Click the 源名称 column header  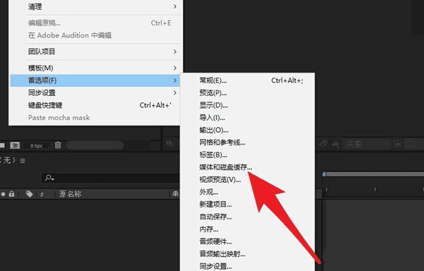pos(70,194)
